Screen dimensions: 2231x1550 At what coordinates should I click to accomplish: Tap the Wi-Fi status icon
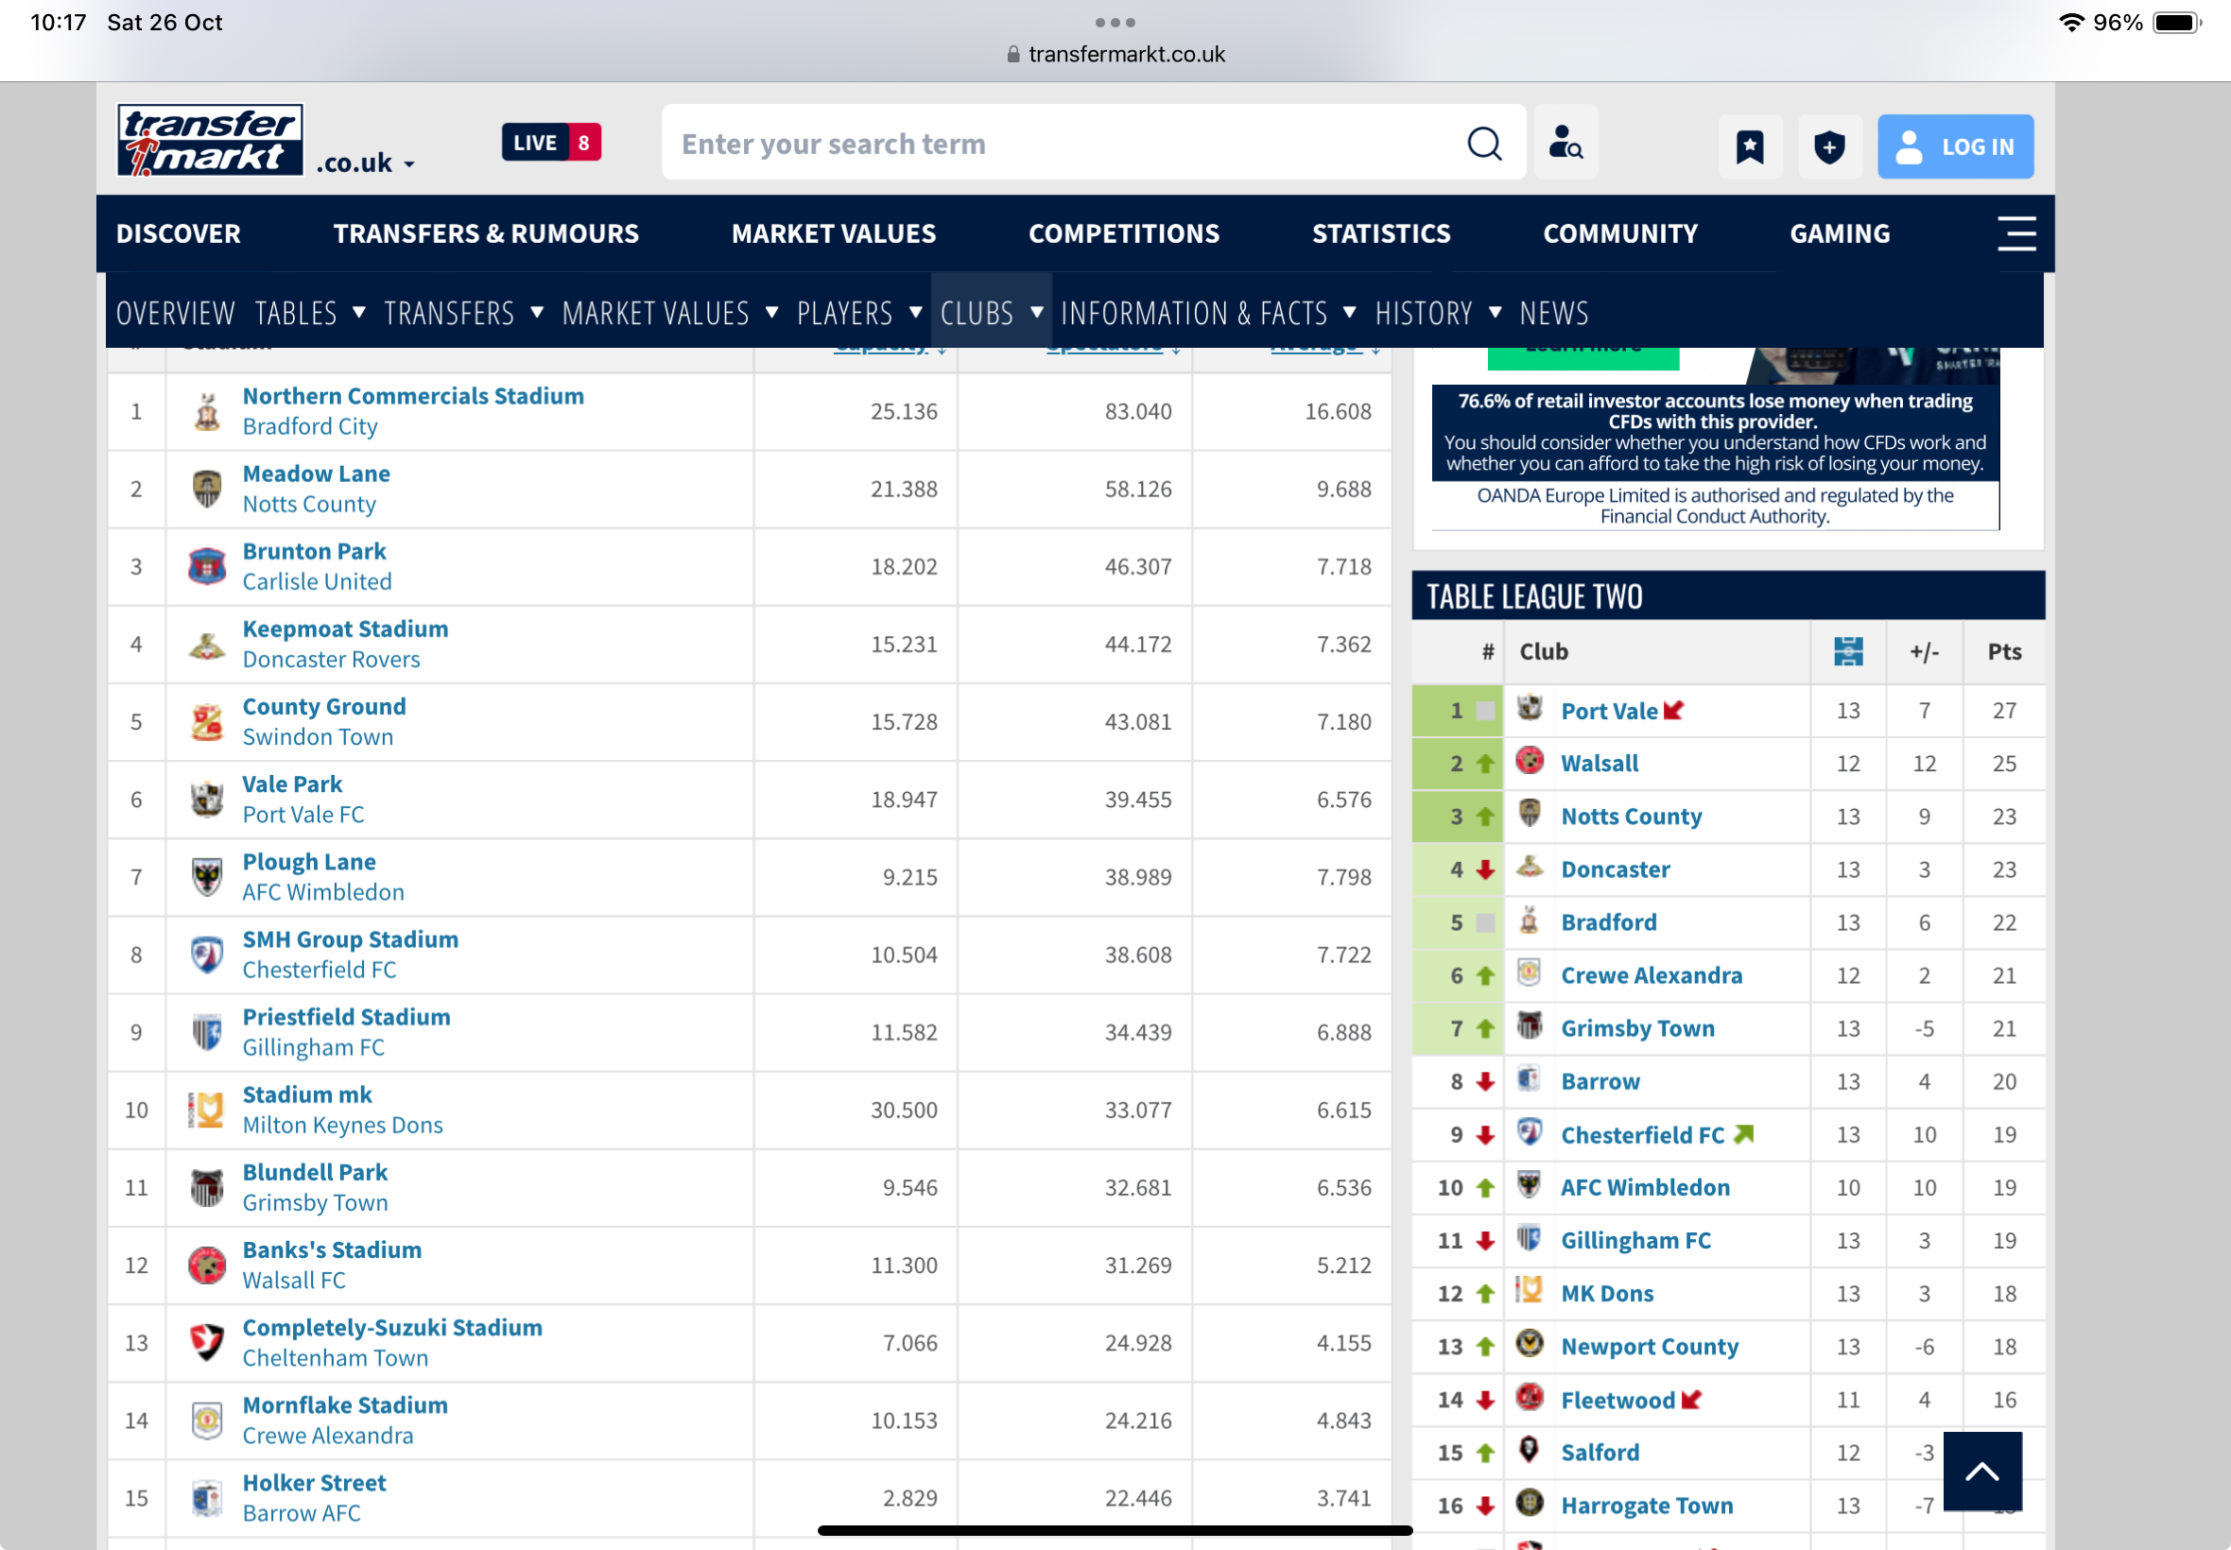[x=2070, y=23]
